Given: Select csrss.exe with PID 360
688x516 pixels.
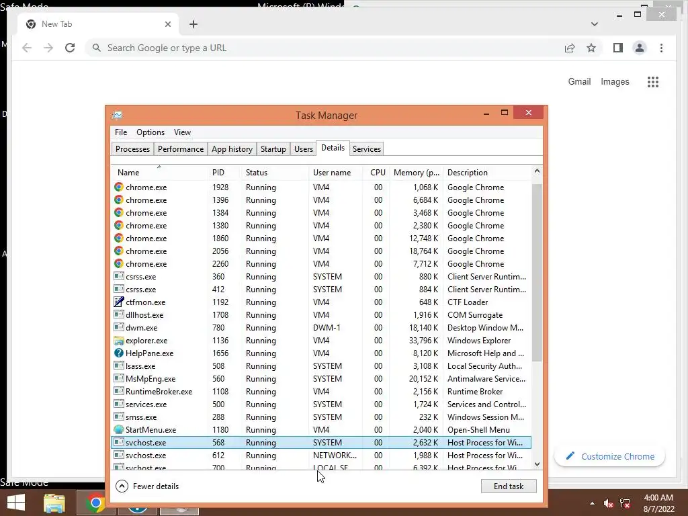Looking at the screenshot, I should click(x=321, y=276).
